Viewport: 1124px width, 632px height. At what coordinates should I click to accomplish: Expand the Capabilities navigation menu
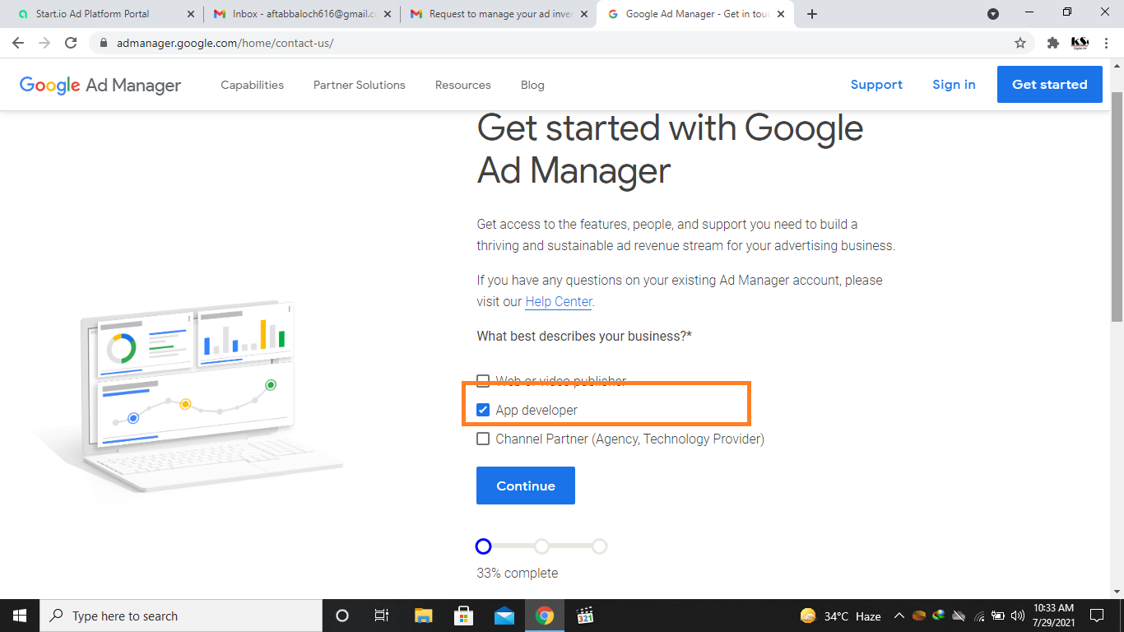[x=252, y=85]
